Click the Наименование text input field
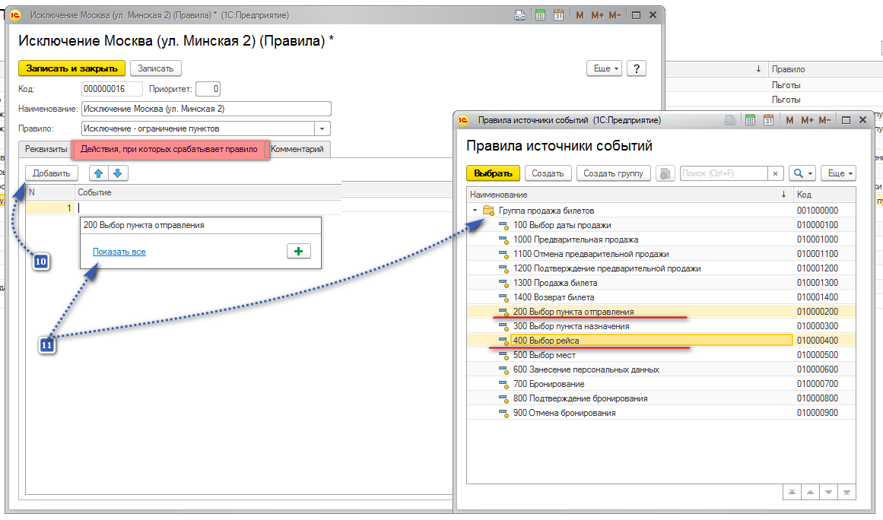Screen dimensions: 883x520 [x=205, y=109]
